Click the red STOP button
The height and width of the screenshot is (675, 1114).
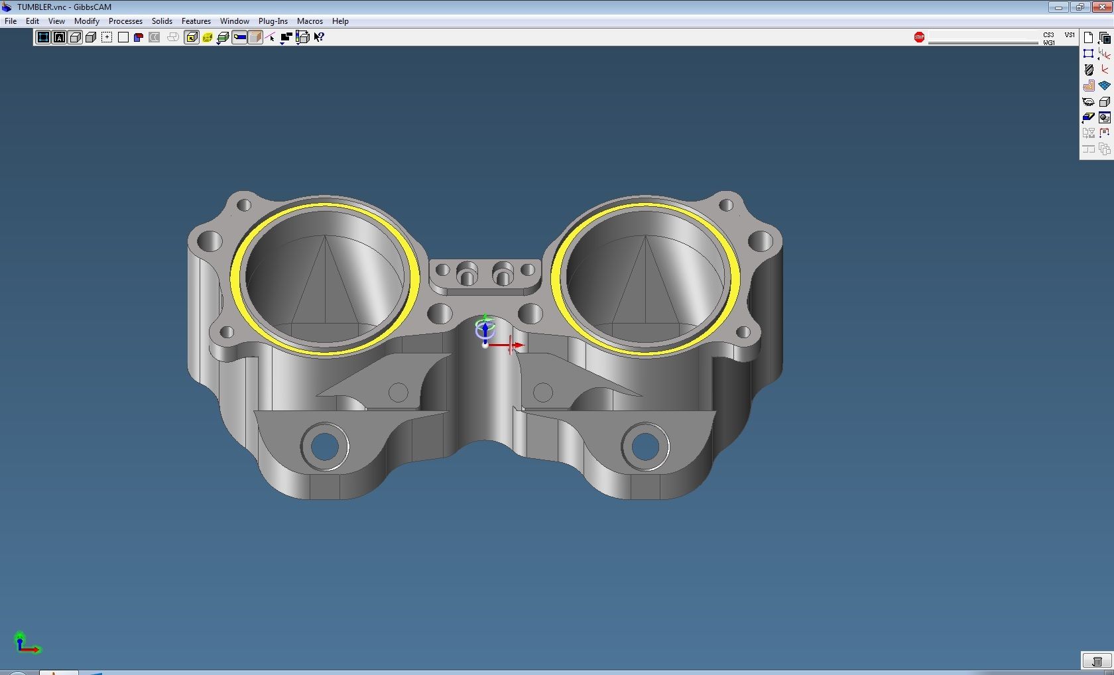(919, 37)
